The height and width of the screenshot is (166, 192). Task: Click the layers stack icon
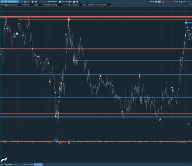point(32,2)
